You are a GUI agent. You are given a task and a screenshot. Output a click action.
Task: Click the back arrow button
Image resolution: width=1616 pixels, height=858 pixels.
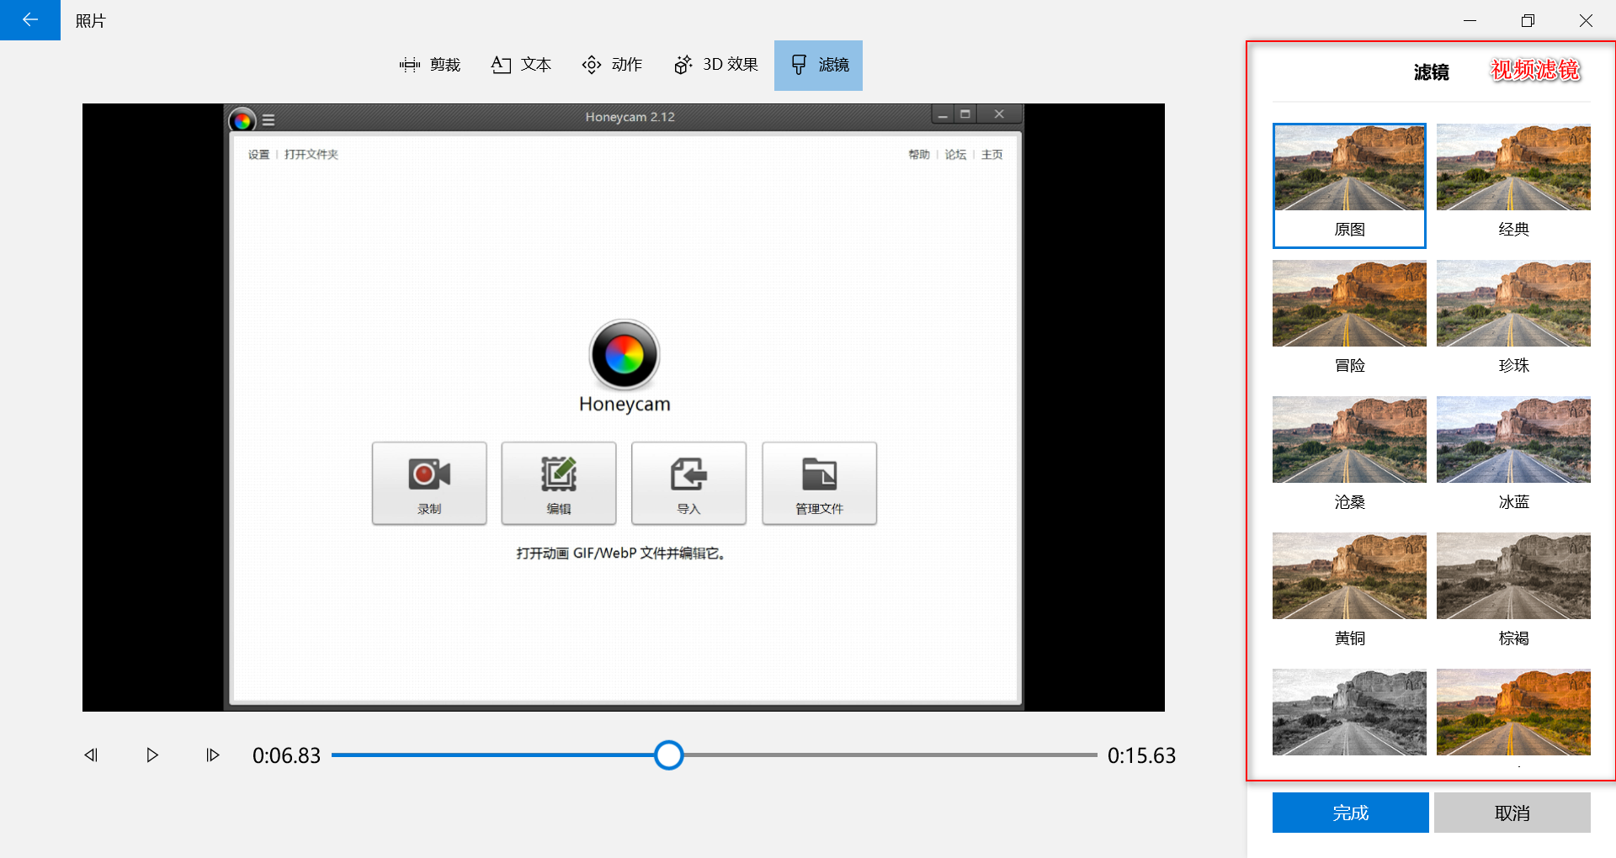click(30, 20)
